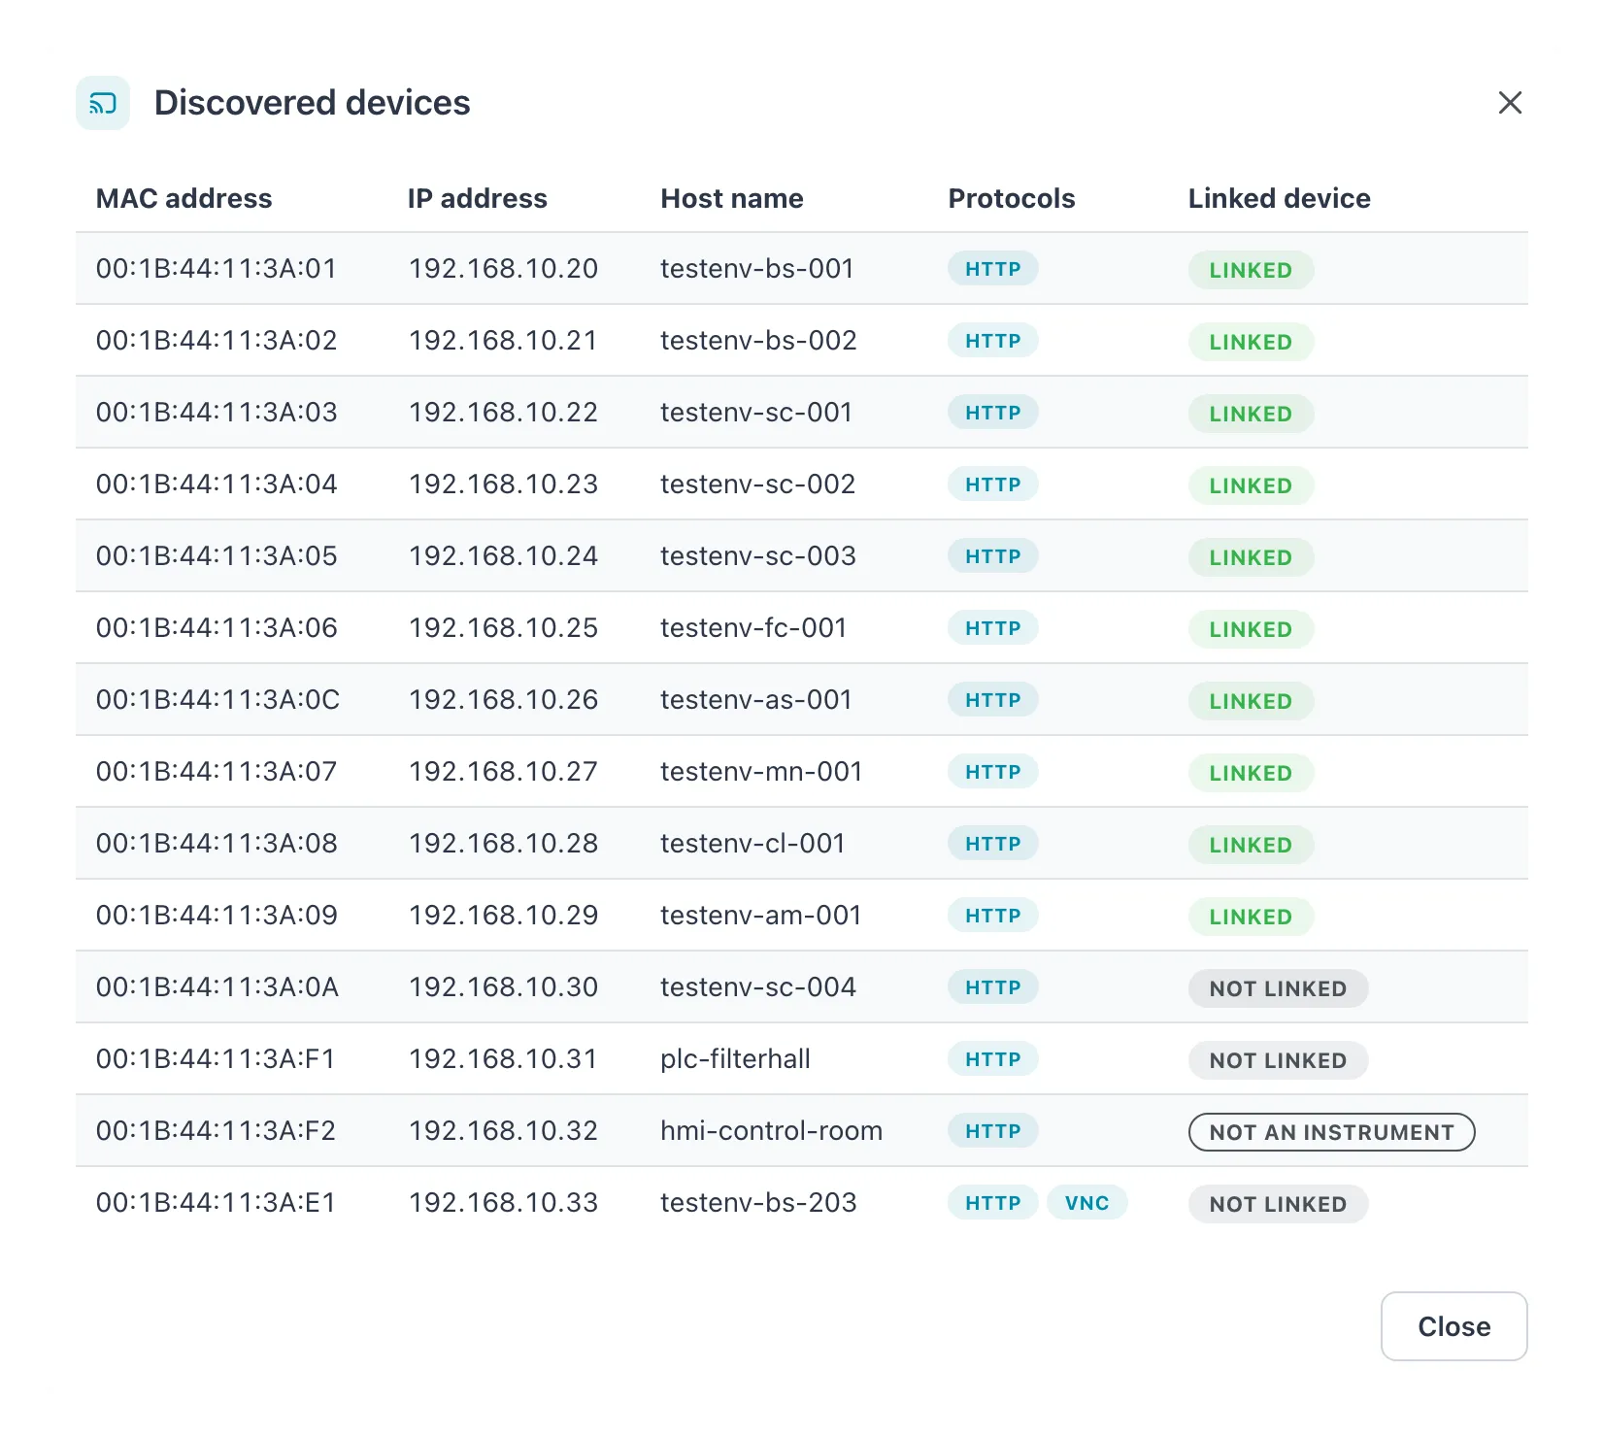Image resolution: width=1604 pixels, height=1437 pixels.
Task: Click the Linked device column header
Action: point(1280,199)
